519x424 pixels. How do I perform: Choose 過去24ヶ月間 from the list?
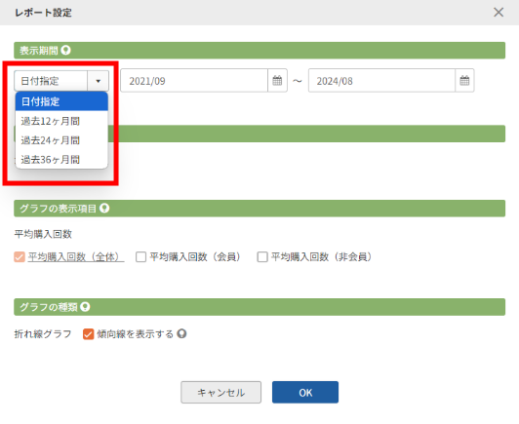[61, 140]
